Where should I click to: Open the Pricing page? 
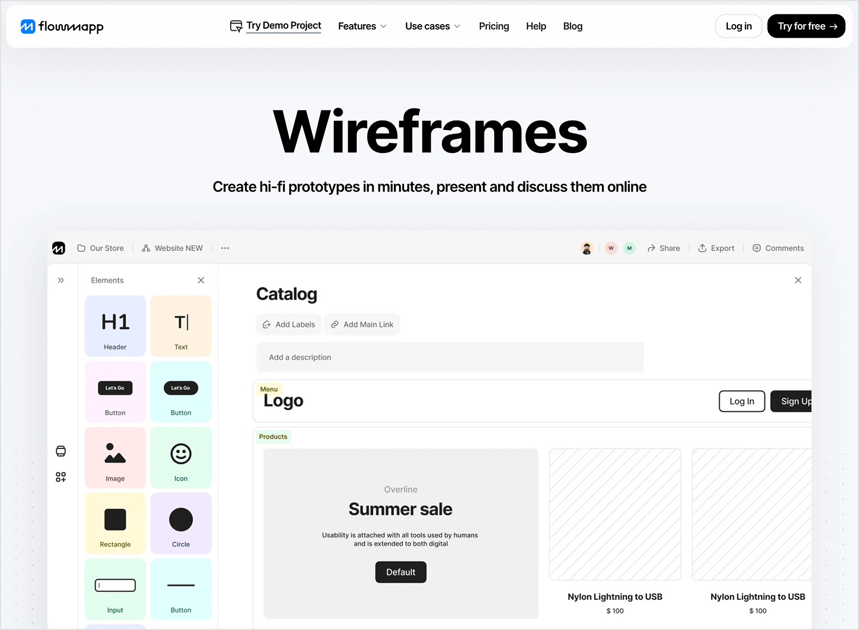(x=494, y=26)
